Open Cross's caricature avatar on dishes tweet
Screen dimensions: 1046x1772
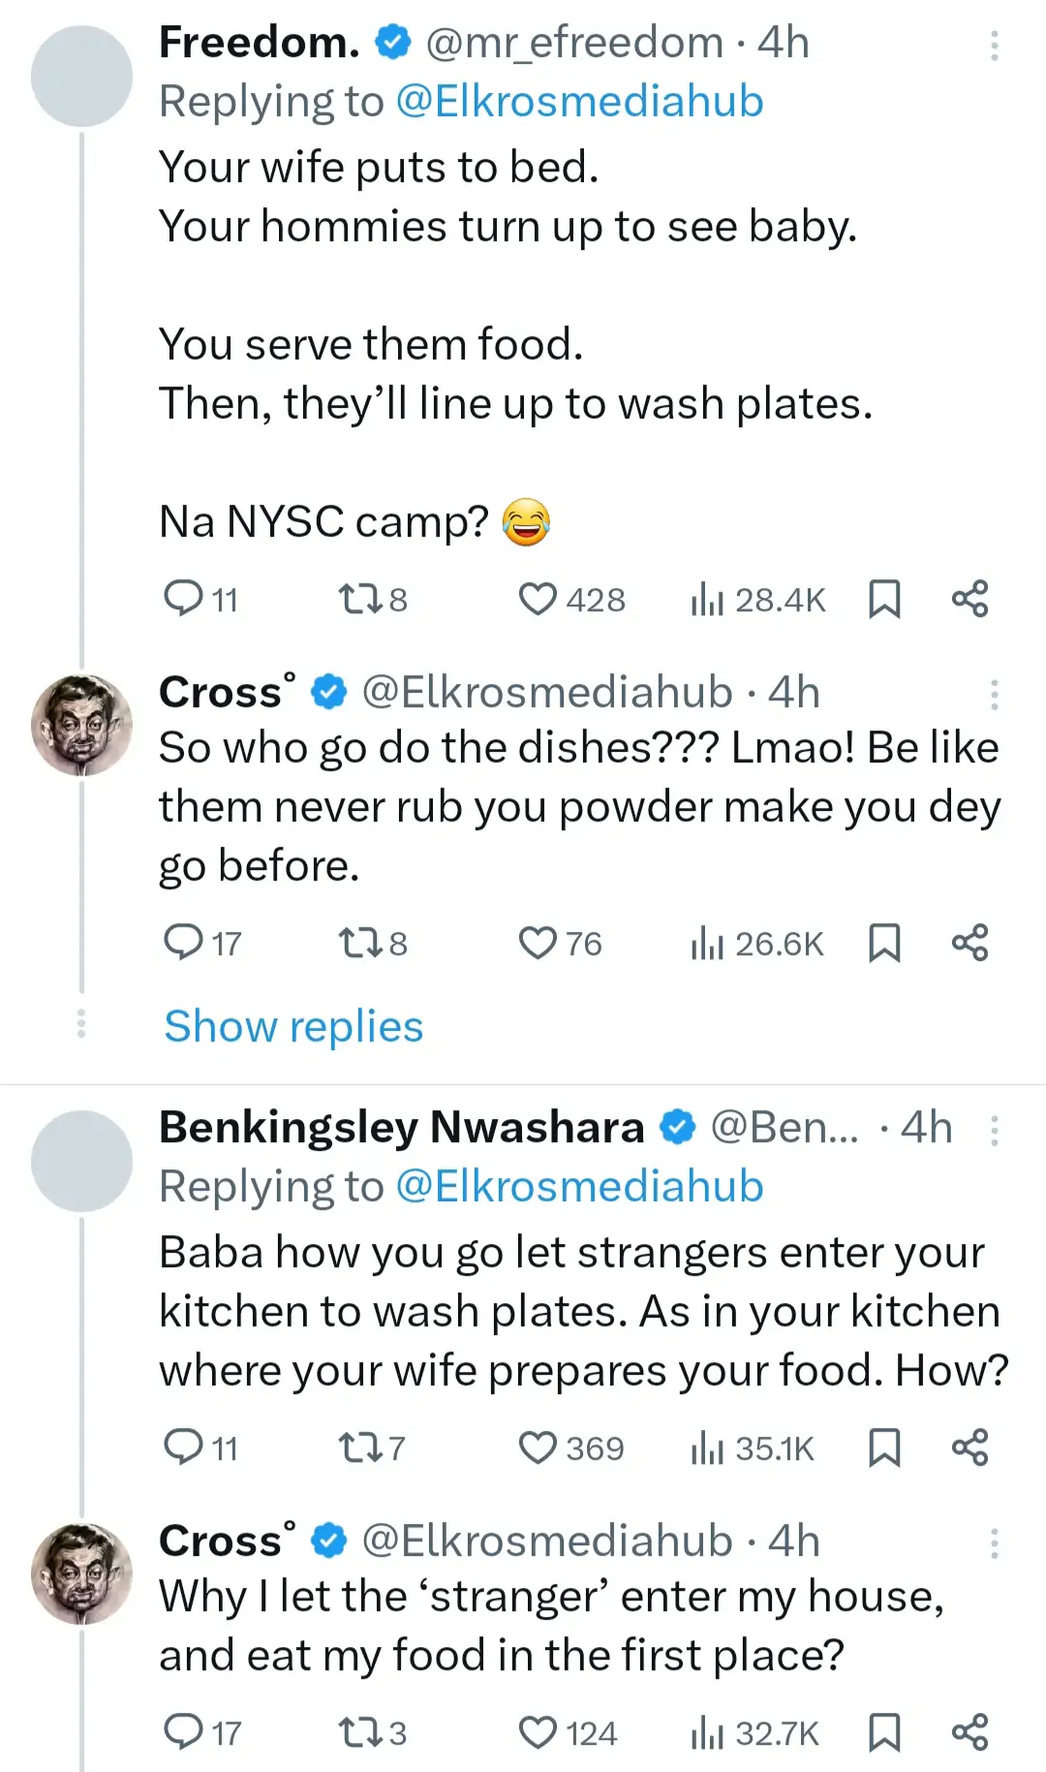82,725
